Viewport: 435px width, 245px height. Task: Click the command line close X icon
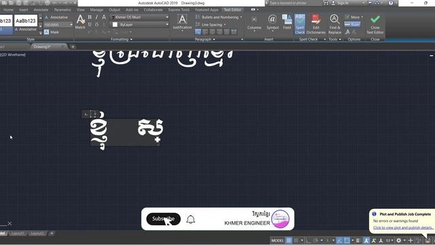click(x=10, y=224)
